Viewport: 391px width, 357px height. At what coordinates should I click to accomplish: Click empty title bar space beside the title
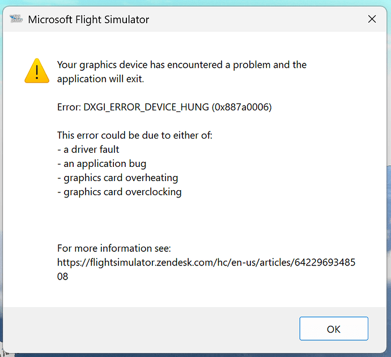[x=255, y=20]
